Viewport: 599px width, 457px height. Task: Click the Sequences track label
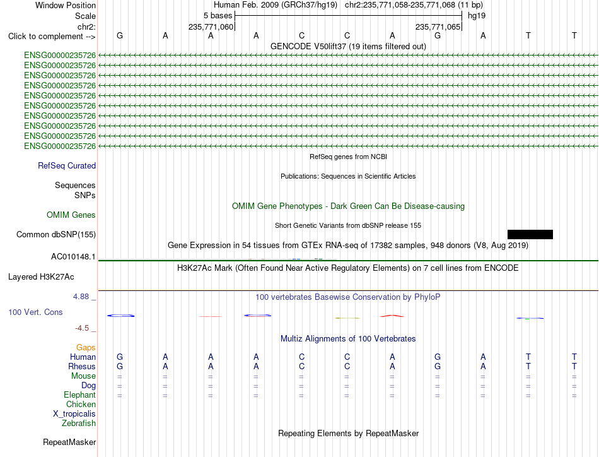pyautogui.click(x=75, y=185)
